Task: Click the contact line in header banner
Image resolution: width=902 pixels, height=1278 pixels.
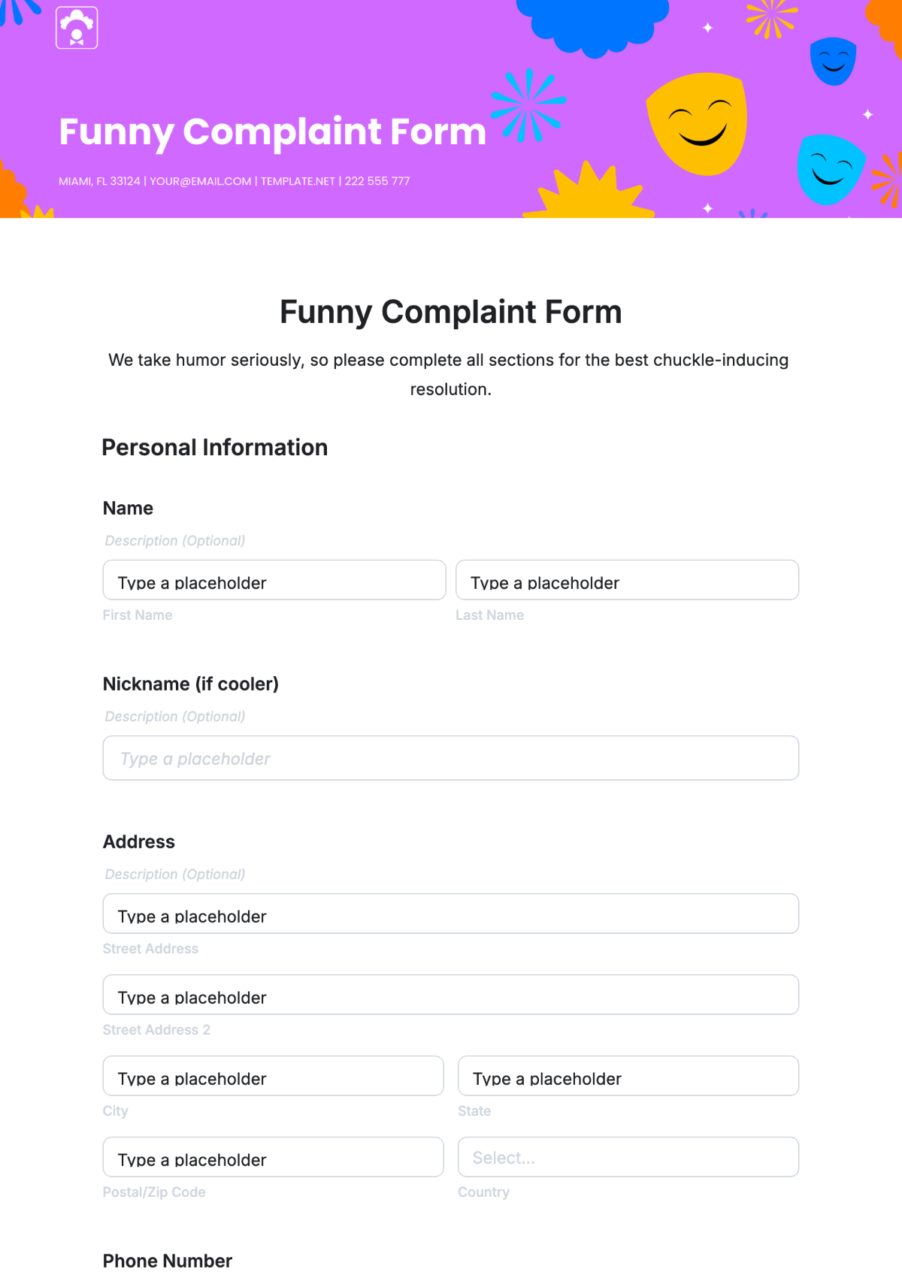Action: click(235, 181)
